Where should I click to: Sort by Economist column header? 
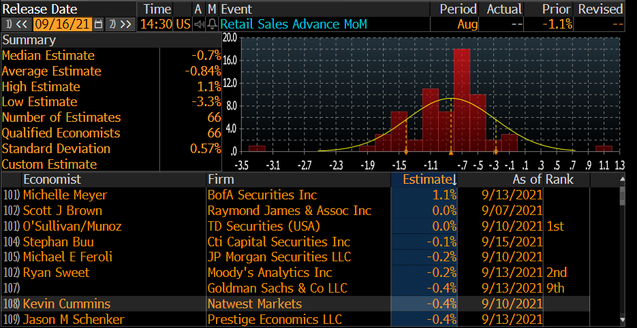[52, 179]
